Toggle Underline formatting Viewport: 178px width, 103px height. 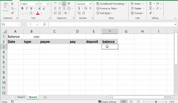pos(31,8)
